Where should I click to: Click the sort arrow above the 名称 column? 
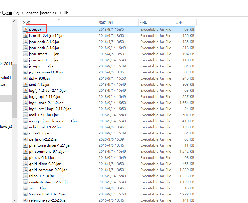59,20
